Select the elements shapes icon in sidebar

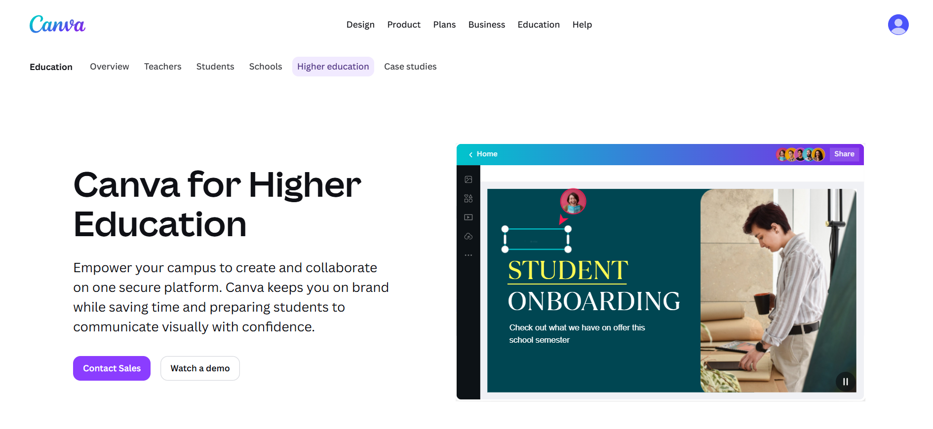468,198
